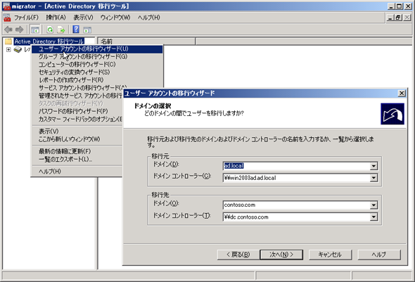Click the 次へ(N) > button
415x282 pixels.
[x=281, y=255]
